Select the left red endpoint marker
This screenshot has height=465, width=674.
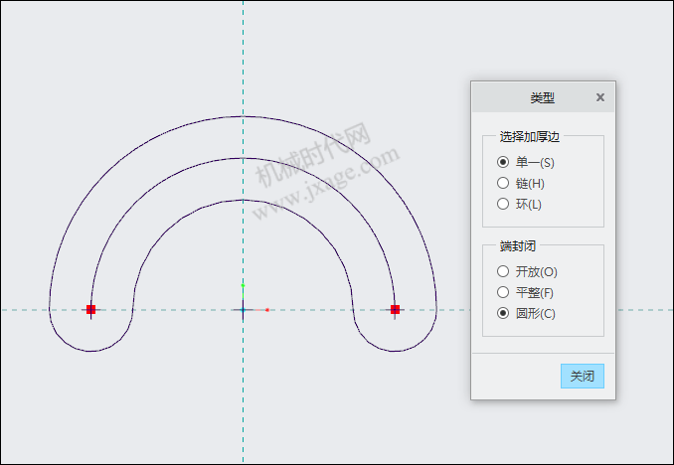coord(90,310)
